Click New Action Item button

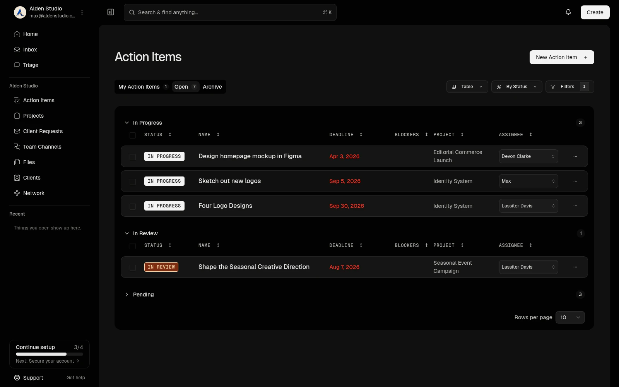click(x=562, y=57)
